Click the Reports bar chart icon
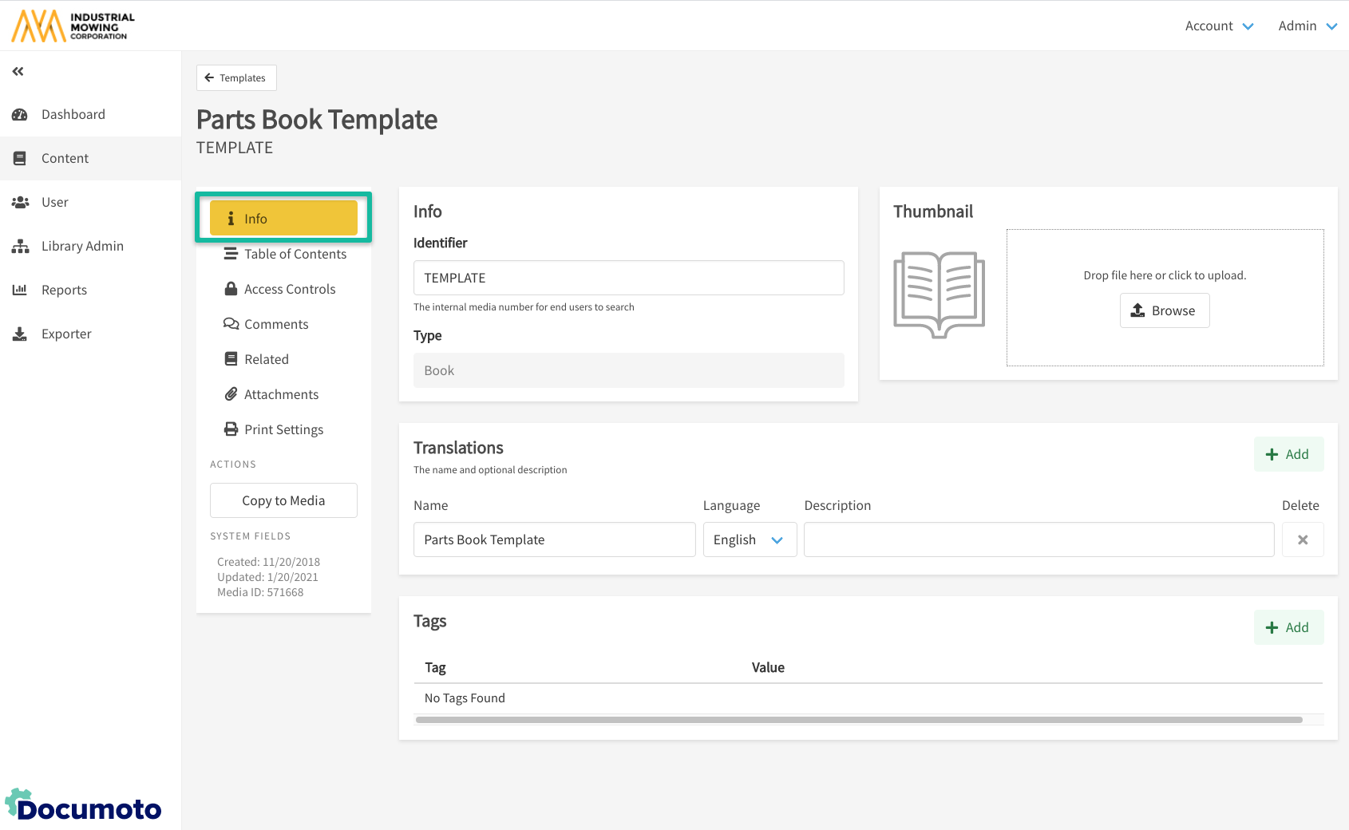 pos(20,290)
